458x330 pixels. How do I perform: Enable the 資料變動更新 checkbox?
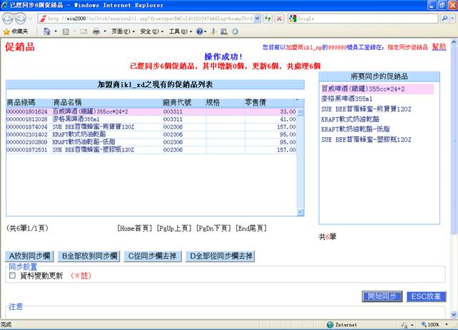pos(12,275)
